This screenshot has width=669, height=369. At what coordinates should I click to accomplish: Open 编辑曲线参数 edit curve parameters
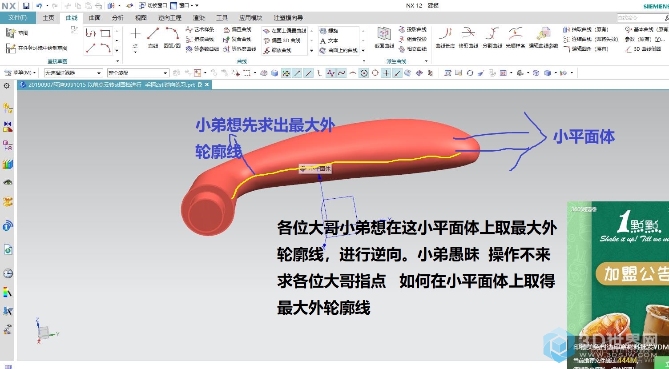pyautogui.click(x=544, y=37)
